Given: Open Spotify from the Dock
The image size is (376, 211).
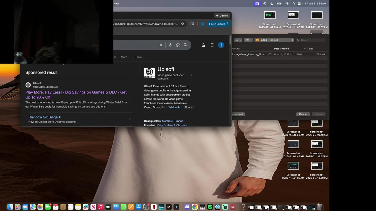Looking at the screenshot, I should [210, 207].
